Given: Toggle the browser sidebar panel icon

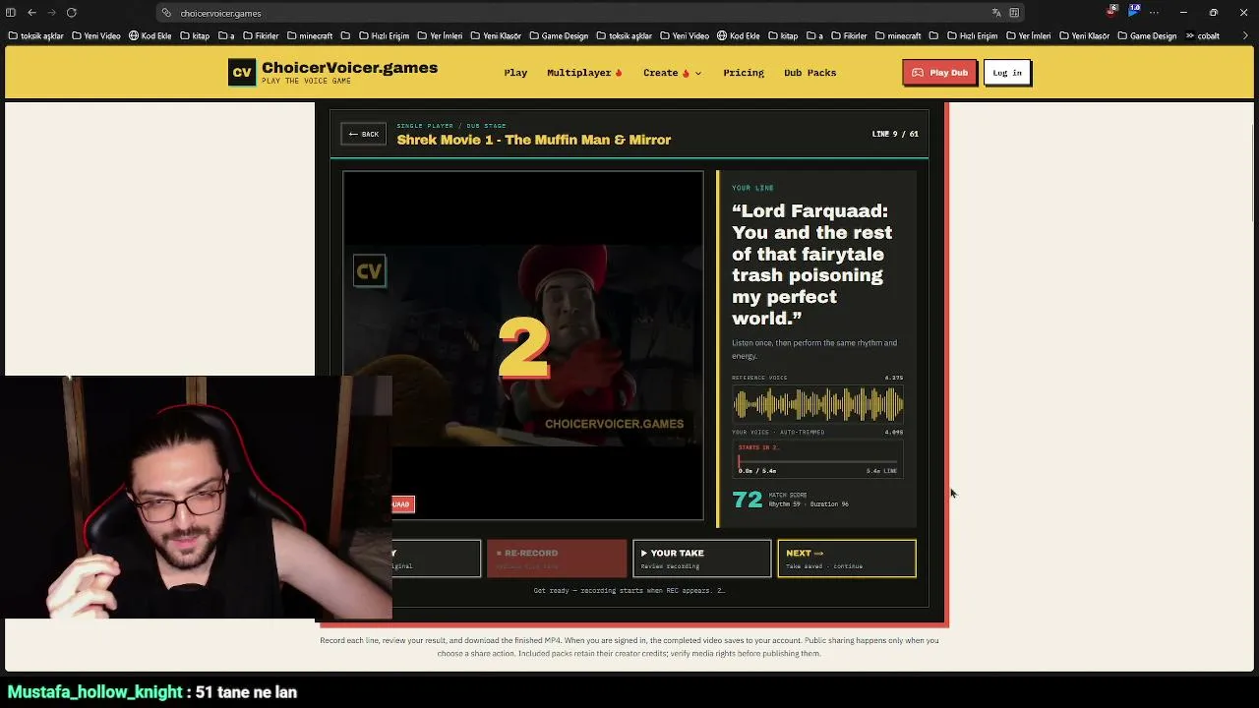Looking at the screenshot, I should point(11,13).
